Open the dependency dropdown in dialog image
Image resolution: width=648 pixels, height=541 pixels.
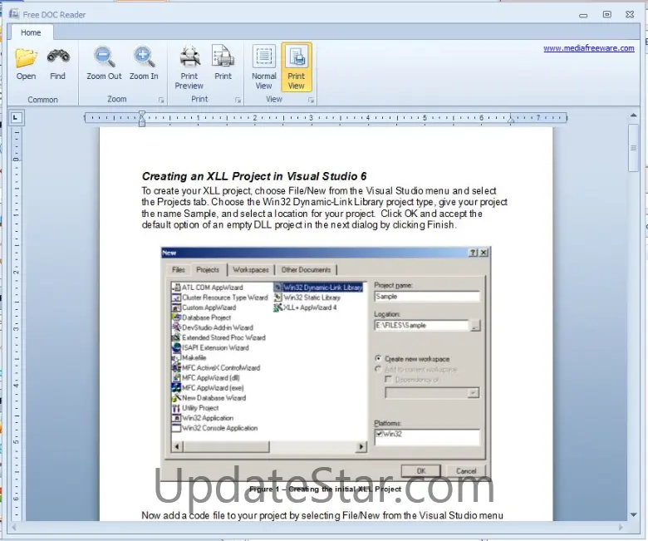[474, 392]
